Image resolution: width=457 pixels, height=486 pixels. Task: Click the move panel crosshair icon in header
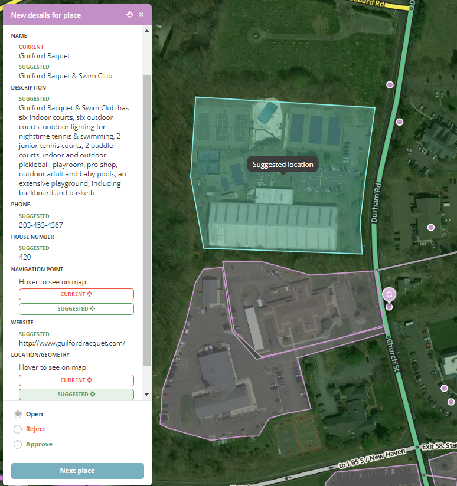[130, 15]
